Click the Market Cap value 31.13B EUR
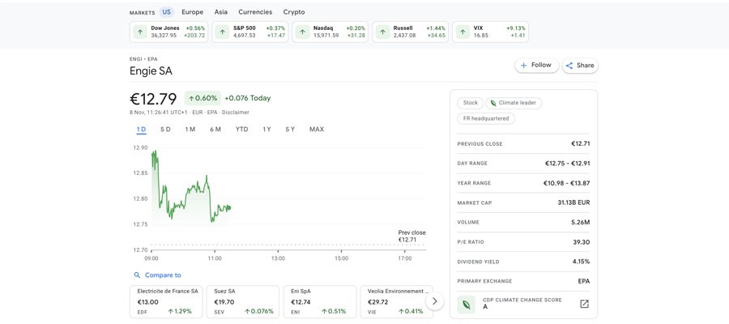729x324 pixels. [x=573, y=202]
